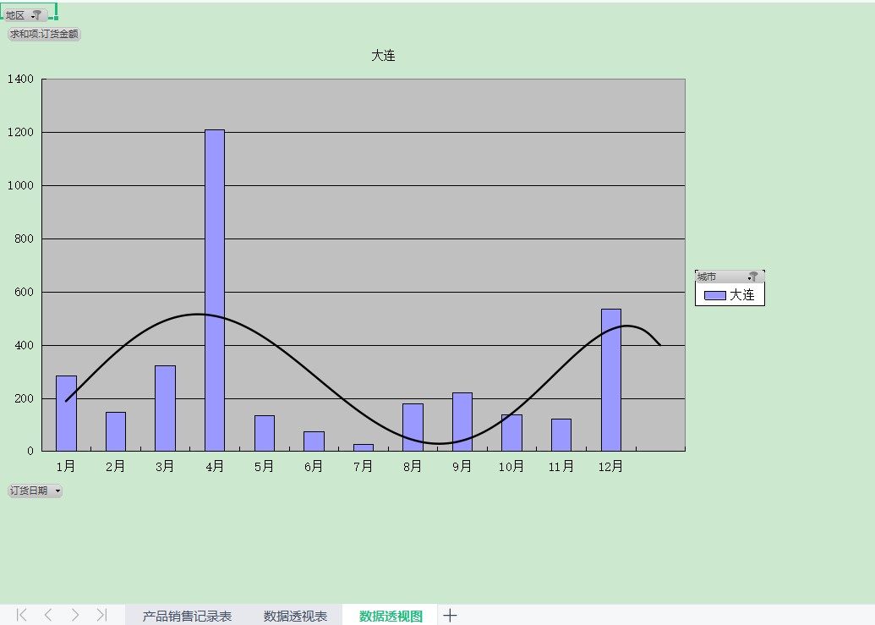Select the tallest bar for 4月
The height and width of the screenshot is (625, 875).
[215, 288]
